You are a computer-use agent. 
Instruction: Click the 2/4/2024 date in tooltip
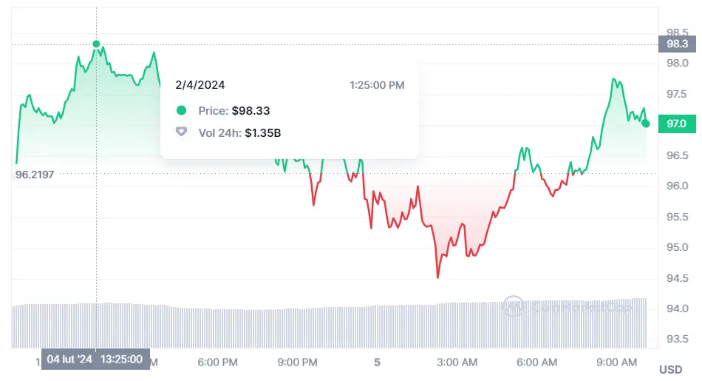[202, 85]
